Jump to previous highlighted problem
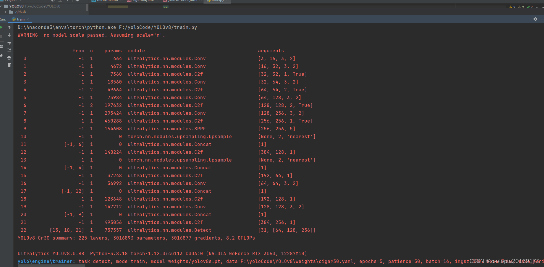This screenshot has width=544, height=267. coord(537,7)
